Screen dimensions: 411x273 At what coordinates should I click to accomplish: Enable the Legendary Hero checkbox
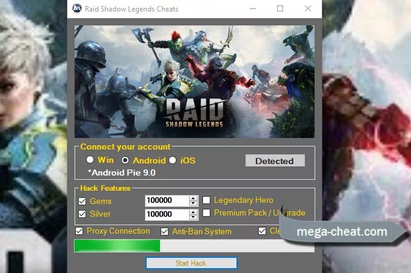206,200
